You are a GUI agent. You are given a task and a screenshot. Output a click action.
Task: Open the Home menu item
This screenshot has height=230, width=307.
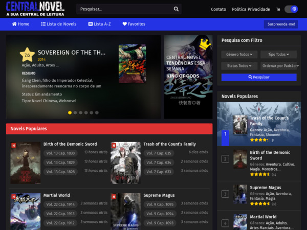[20, 24]
